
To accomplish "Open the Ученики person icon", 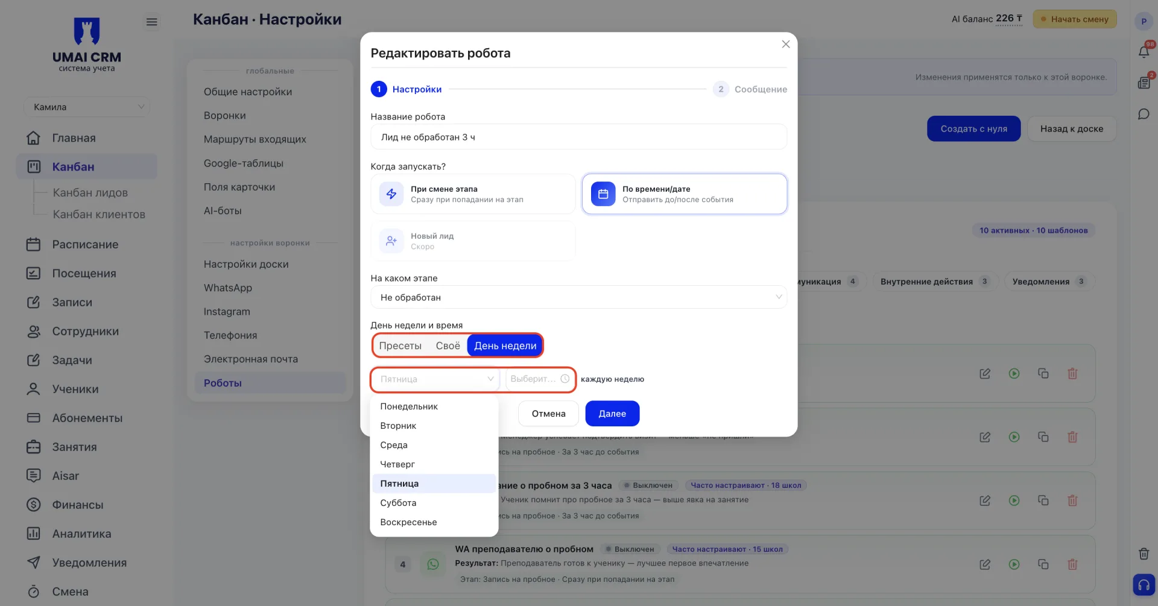I will pos(34,389).
